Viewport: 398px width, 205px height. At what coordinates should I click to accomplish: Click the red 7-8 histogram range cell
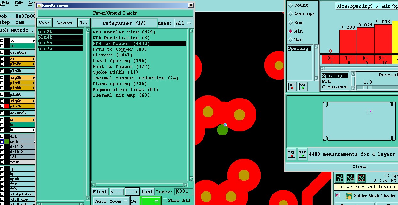pos(348,60)
